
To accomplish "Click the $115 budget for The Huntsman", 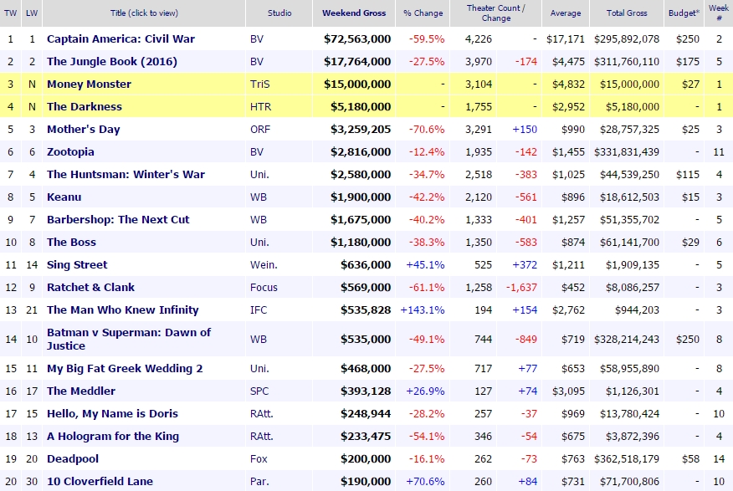I will tap(688, 174).
